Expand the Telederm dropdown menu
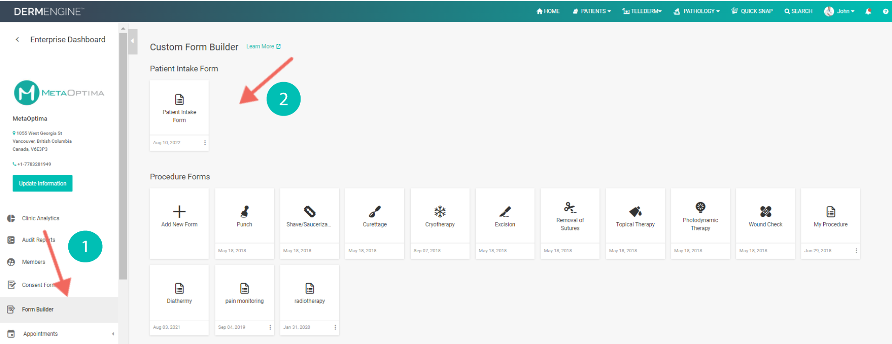This screenshot has width=892, height=344. pyautogui.click(x=642, y=11)
